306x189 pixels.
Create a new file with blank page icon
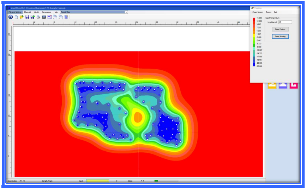16,17
